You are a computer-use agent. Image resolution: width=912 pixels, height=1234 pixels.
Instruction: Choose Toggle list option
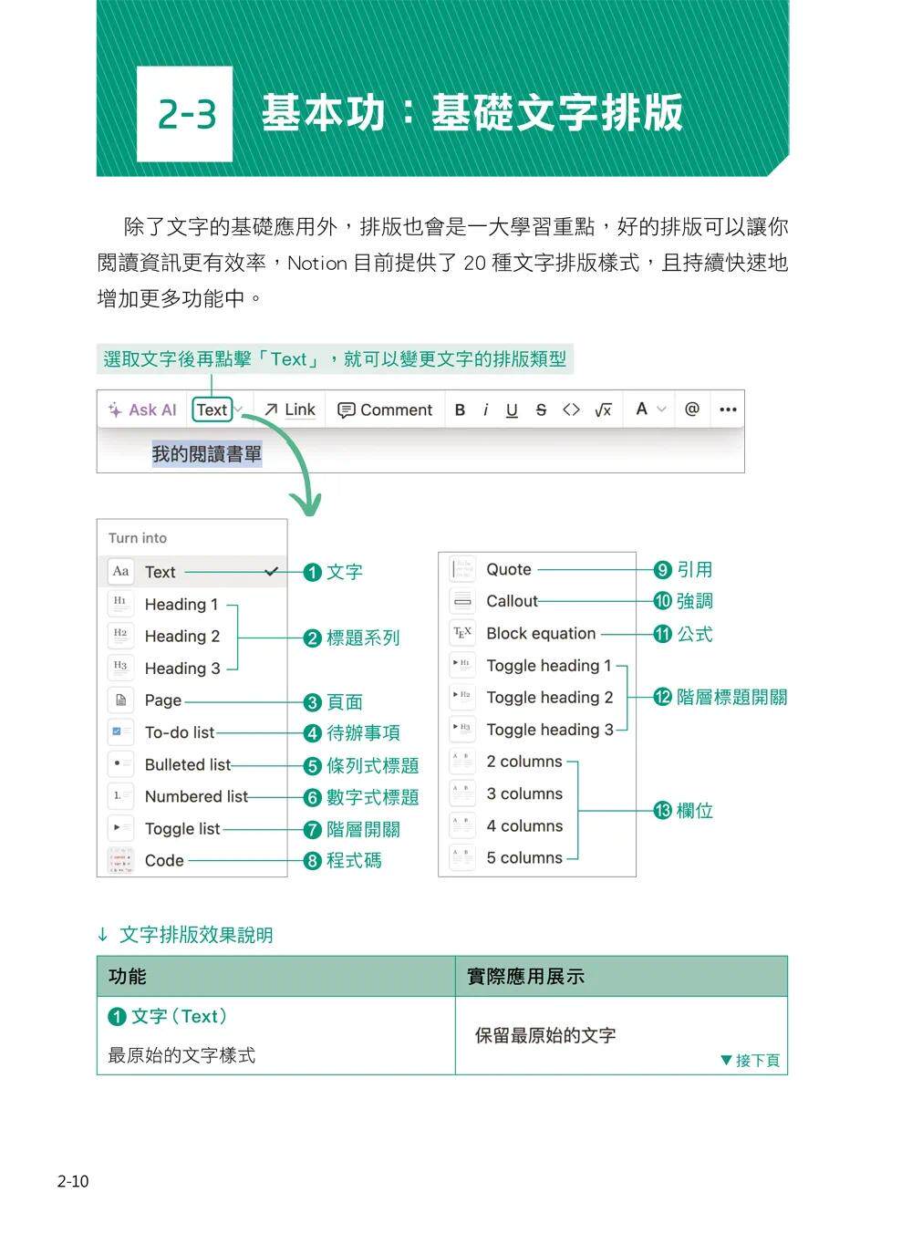pos(192,828)
